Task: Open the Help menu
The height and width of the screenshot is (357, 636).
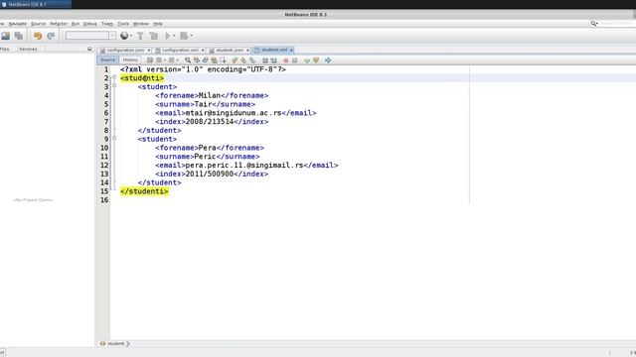Action: (x=157, y=24)
